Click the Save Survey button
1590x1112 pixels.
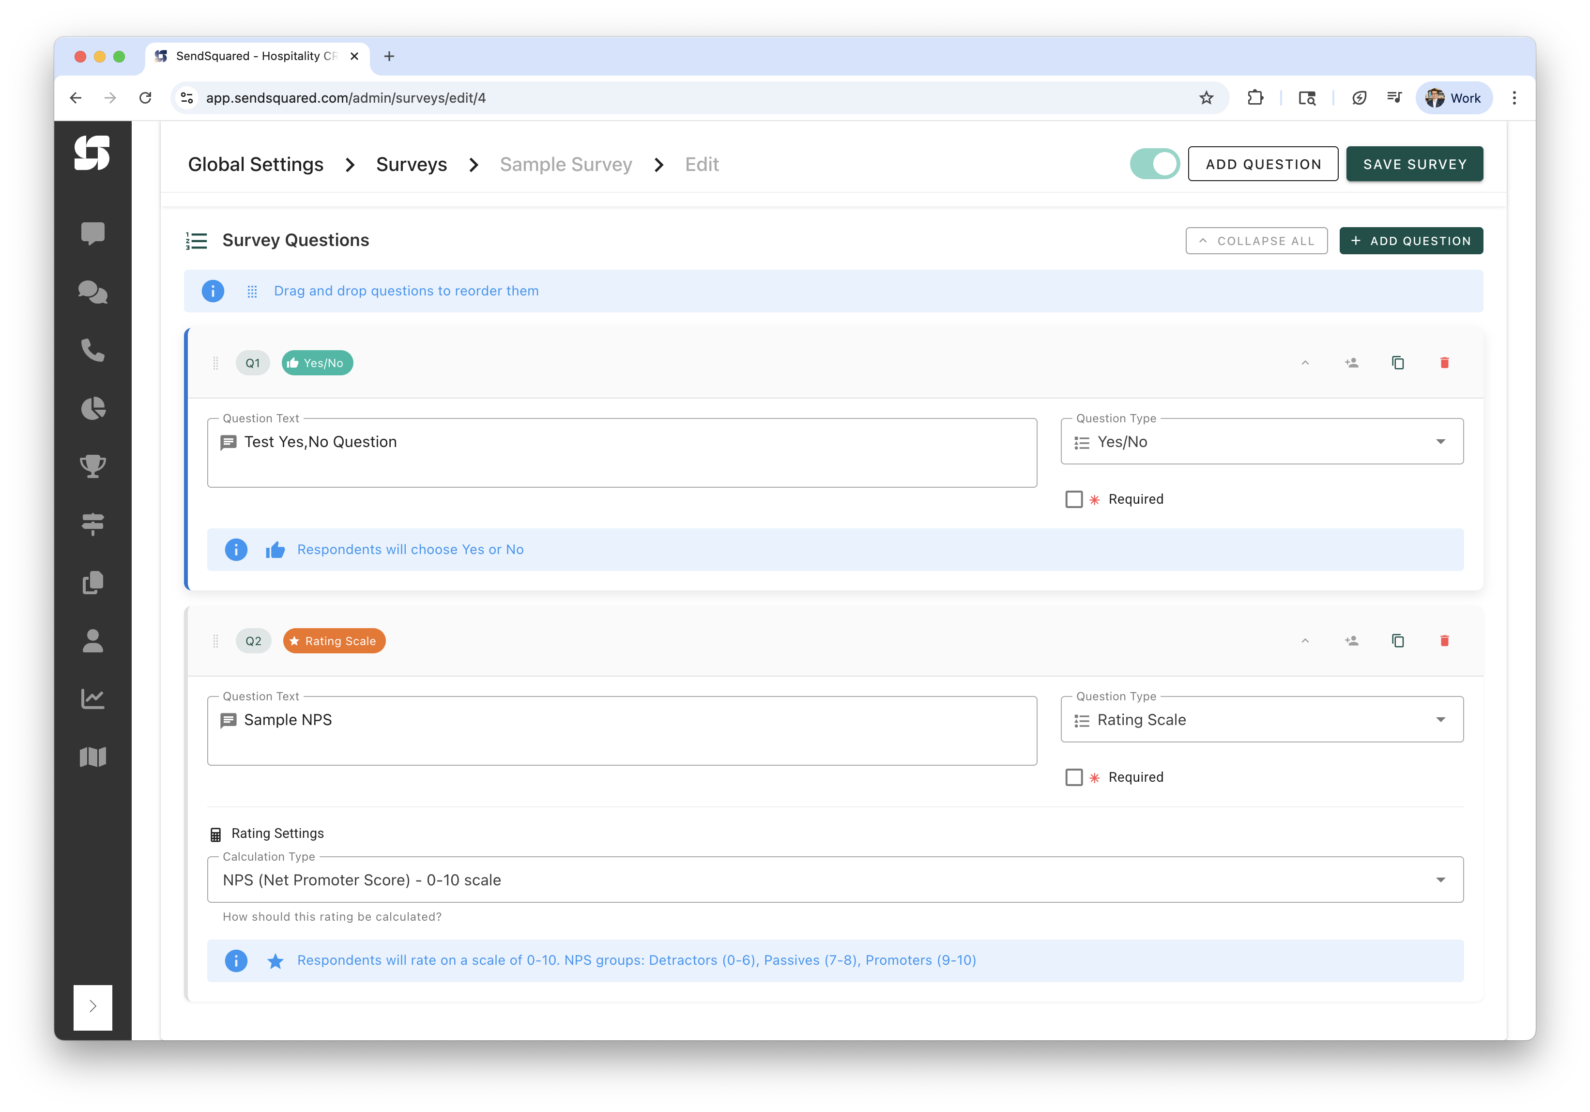1414,164
